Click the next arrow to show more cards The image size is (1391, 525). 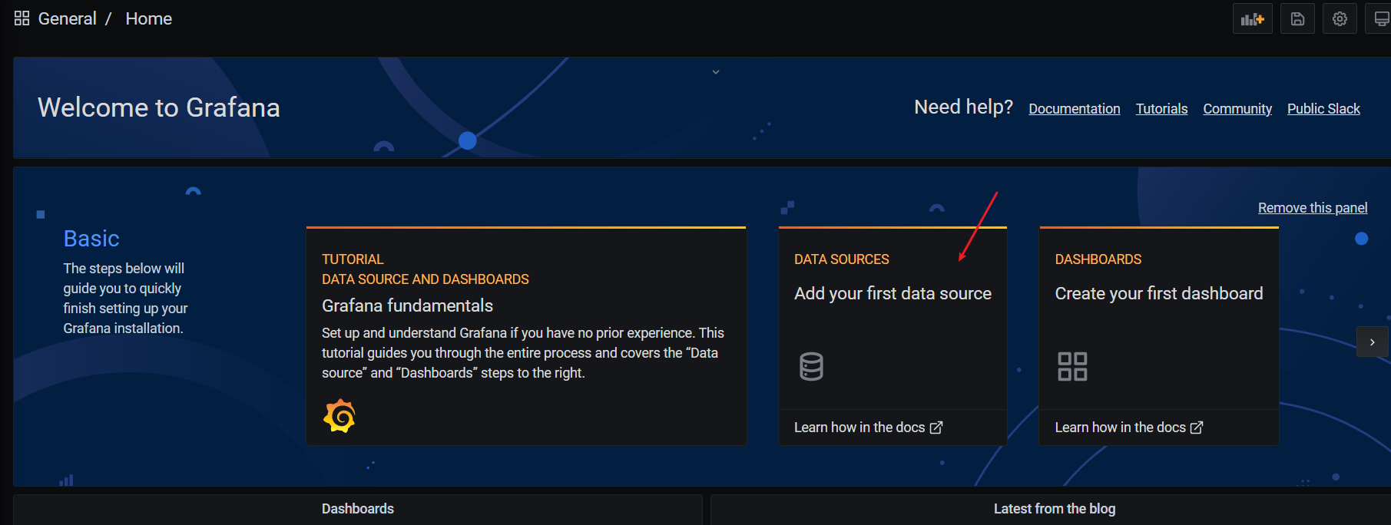[x=1372, y=342]
